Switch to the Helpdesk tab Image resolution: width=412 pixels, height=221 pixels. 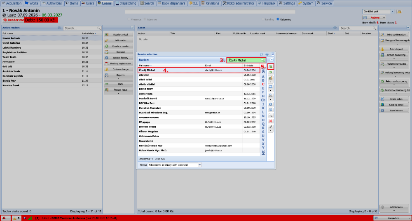[x=267, y=3]
